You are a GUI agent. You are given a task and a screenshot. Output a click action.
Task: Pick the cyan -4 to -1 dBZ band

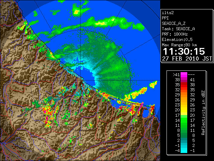tap(184, 150)
